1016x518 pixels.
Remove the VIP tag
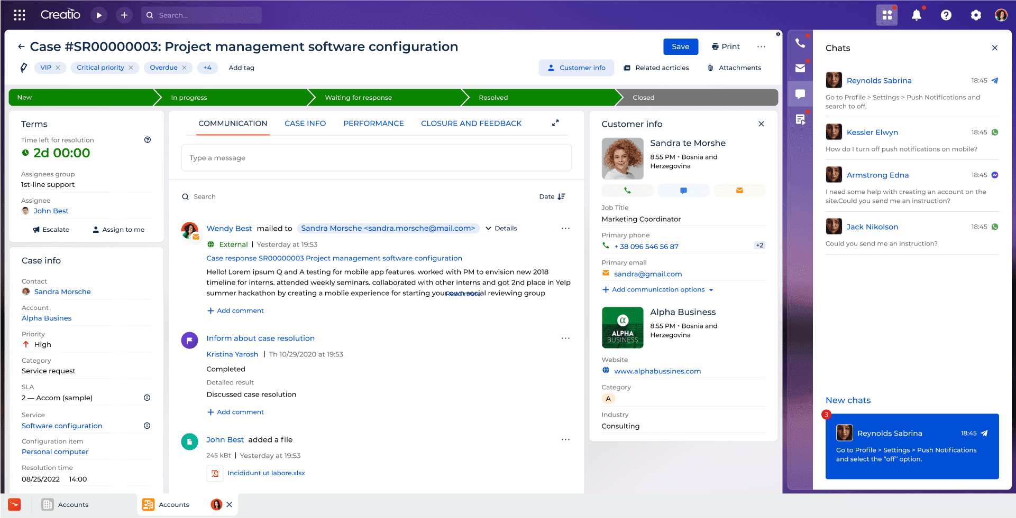tap(58, 68)
